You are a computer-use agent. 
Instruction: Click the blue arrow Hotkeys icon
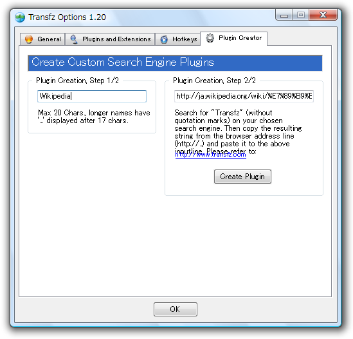164,39
